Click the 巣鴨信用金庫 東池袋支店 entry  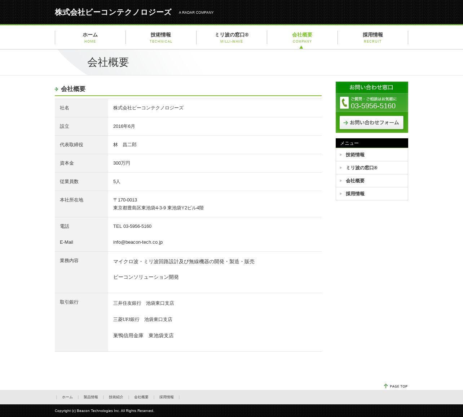pyautogui.click(x=144, y=336)
